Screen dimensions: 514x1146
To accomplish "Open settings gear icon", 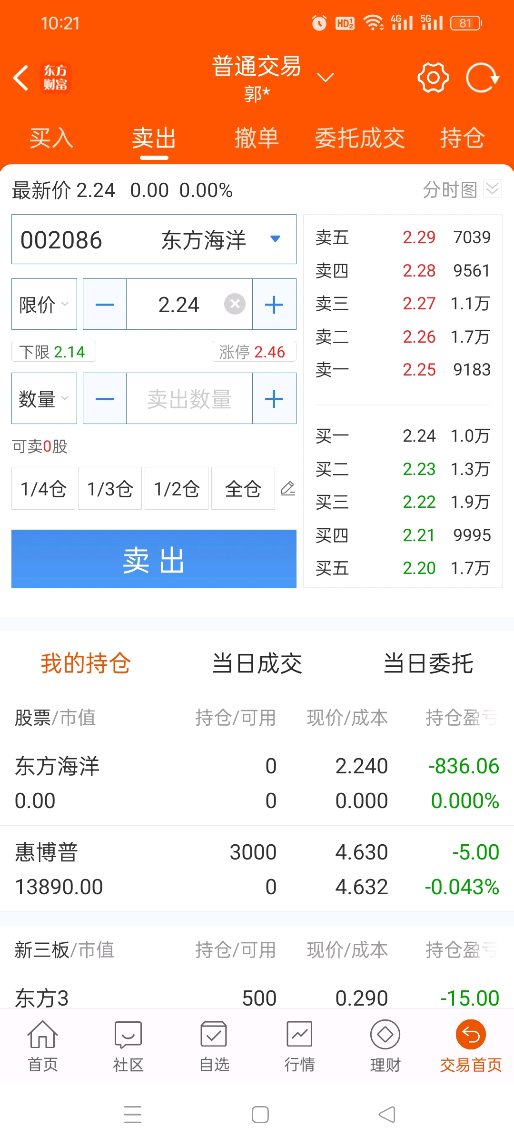I will point(433,78).
